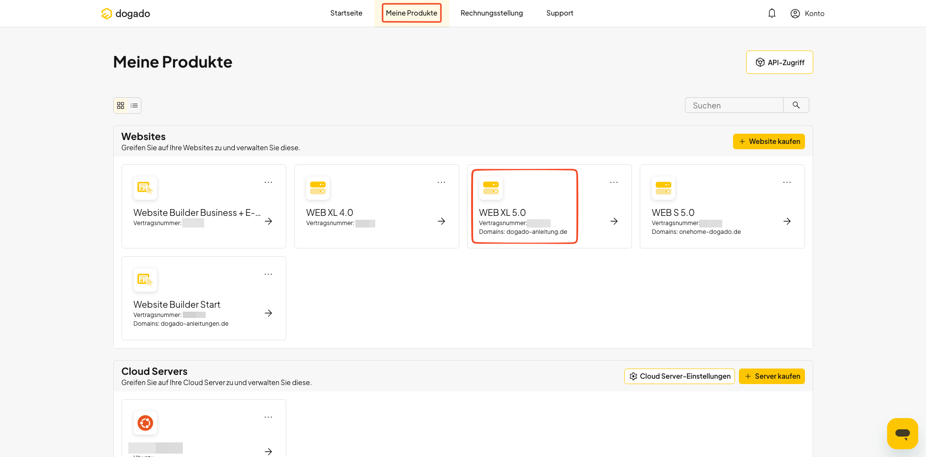Image resolution: width=926 pixels, height=457 pixels.
Task: Click the Website Builder Business product icon
Action: [145, 188]
